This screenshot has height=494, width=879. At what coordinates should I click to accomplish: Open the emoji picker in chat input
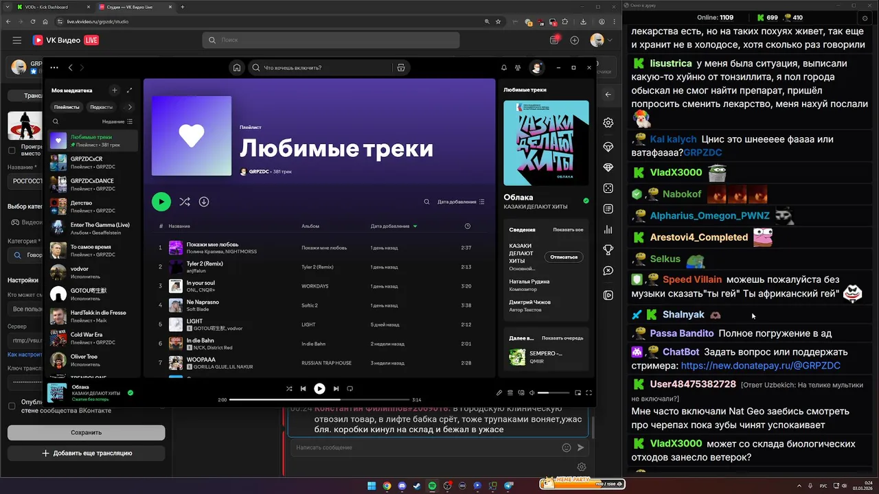coord(567,447)
